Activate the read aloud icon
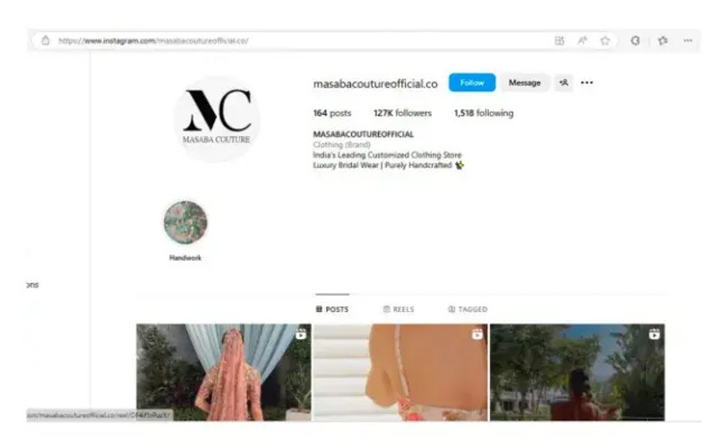The height and width of the screenshot is (441, 722). pyautogui.click(x=582, y=40)
